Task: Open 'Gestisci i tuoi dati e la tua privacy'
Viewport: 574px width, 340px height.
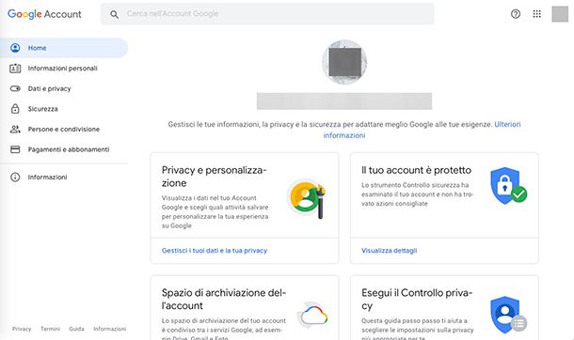Action: [215, 251]
